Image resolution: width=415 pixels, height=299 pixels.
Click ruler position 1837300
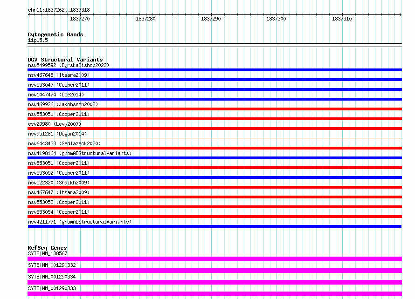(x=277, y=19)
